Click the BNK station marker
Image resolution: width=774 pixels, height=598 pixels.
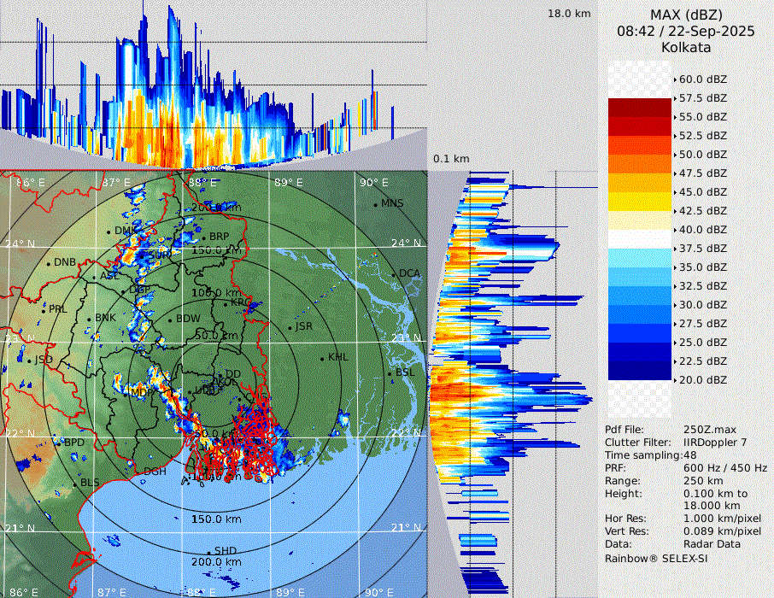click(89, 318)
